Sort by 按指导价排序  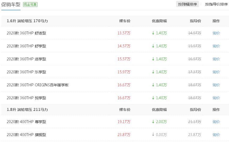(217, 4)
